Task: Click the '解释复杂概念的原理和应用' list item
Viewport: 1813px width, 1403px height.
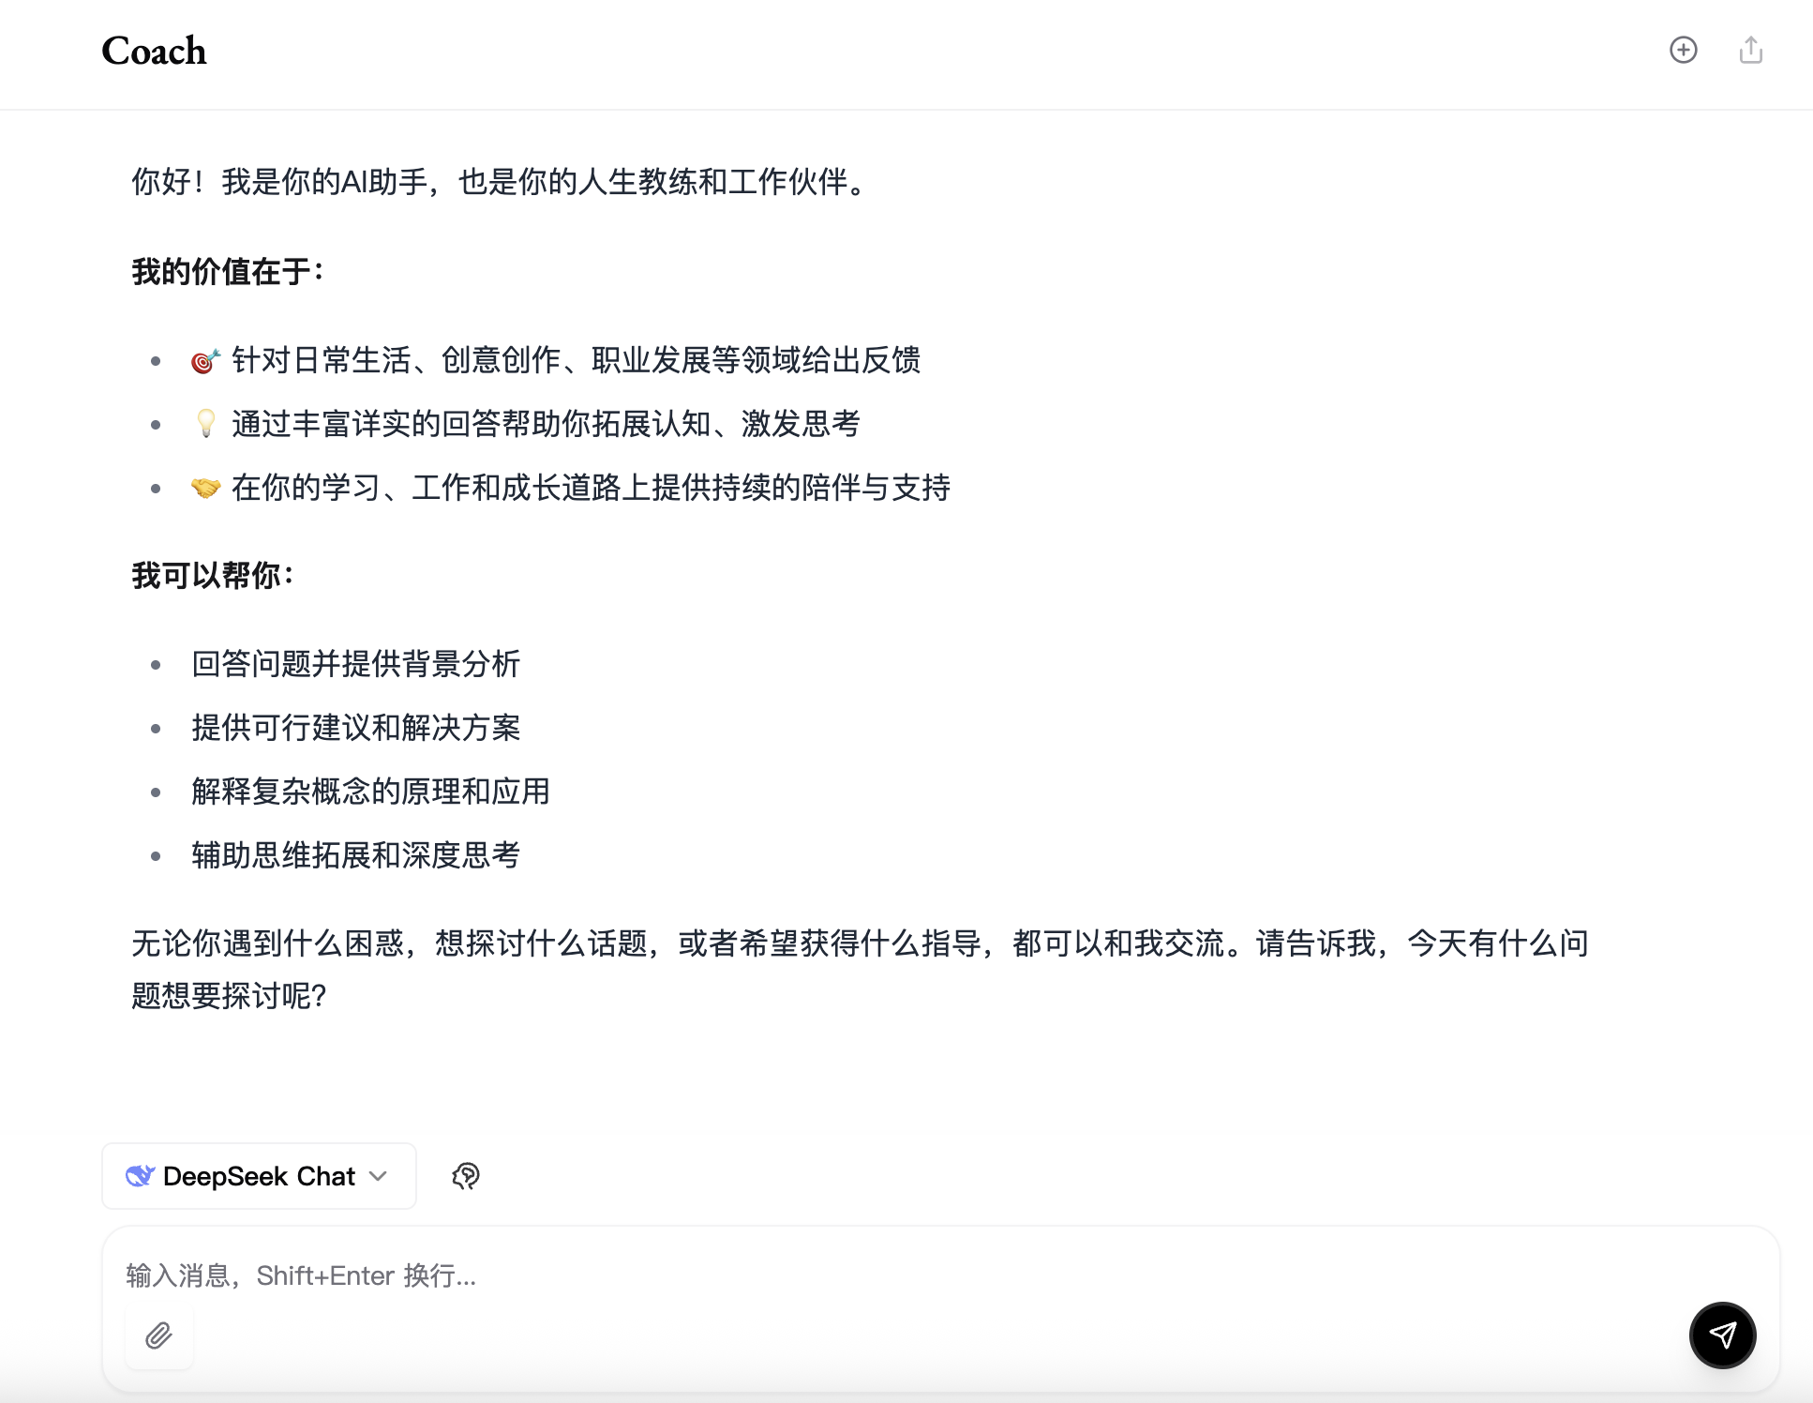Action: tap(370, 792)
